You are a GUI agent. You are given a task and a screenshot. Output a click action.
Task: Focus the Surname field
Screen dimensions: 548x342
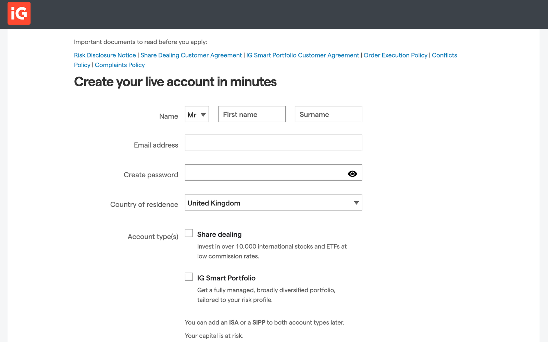pos(328,114)
